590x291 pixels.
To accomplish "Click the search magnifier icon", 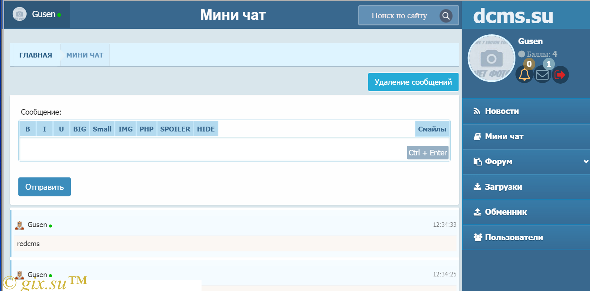I will (446, 16).
